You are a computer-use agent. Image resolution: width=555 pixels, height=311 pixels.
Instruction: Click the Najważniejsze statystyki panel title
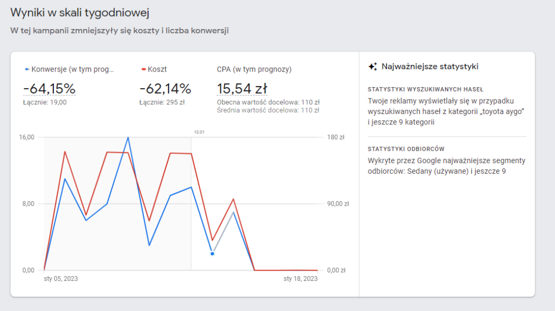tap(430, 66)
